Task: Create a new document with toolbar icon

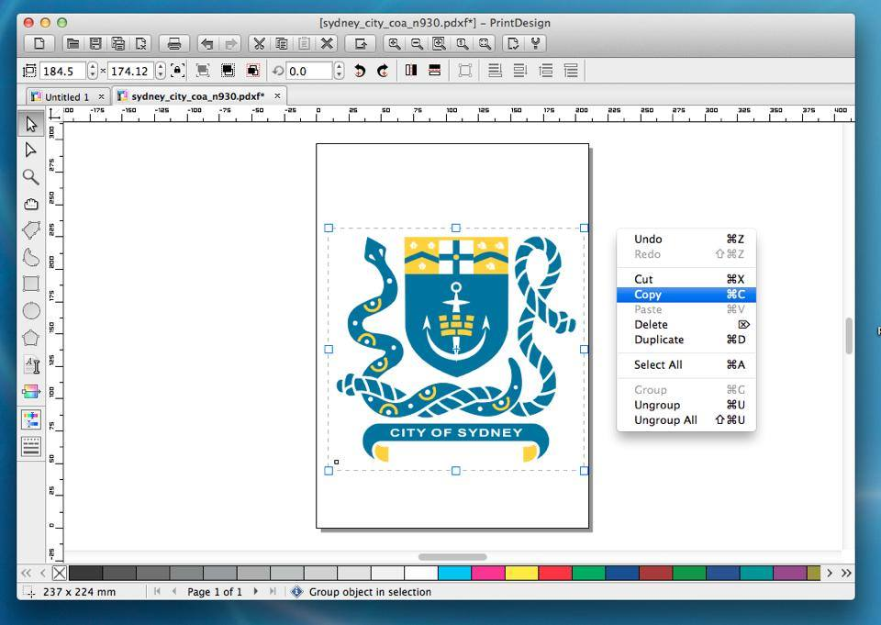Action: (39, 43)
